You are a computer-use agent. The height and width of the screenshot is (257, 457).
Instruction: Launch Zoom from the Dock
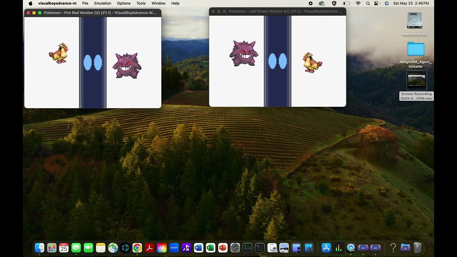point(174,248)
